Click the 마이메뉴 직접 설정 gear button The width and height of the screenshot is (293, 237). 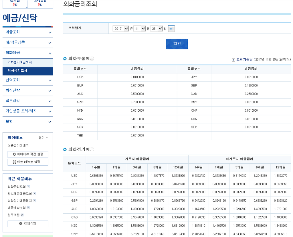click(x=28, y=154)
